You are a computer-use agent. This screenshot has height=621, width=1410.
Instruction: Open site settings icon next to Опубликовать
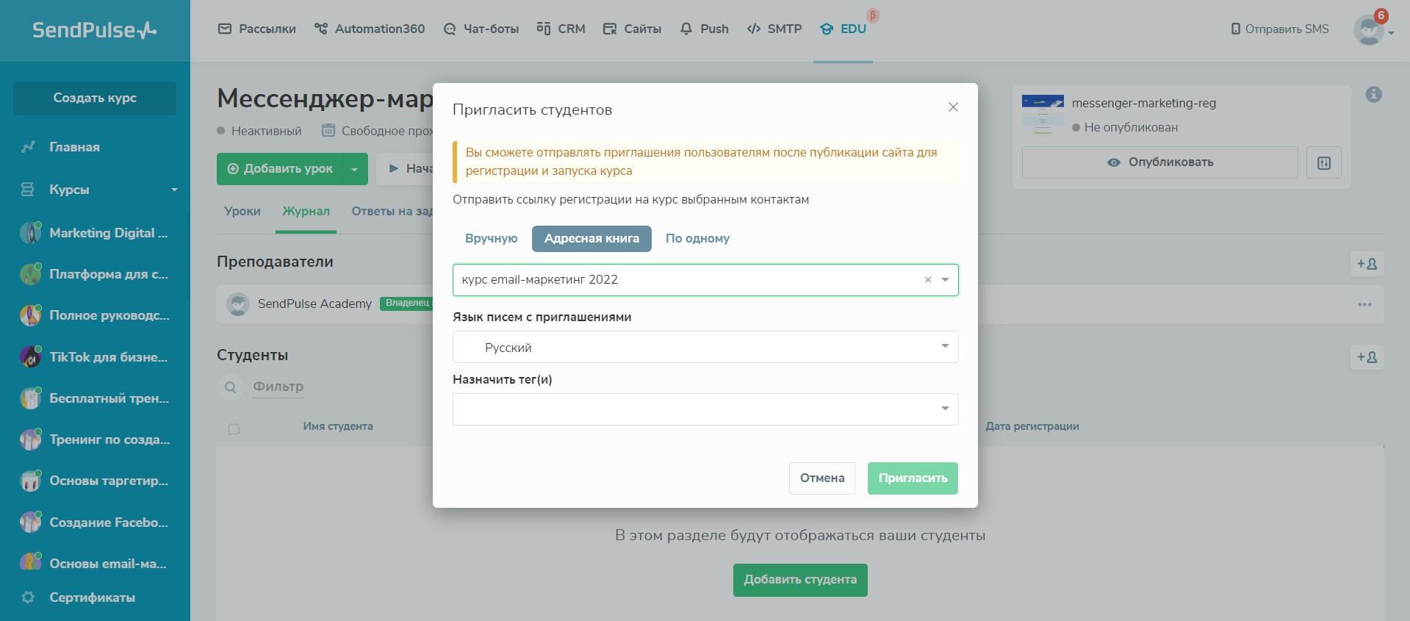tap(1324, 162)
